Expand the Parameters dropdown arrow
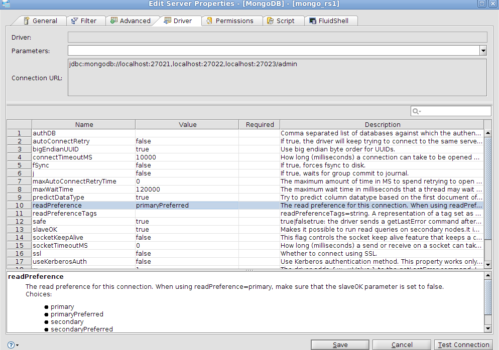Screen dimensions: 499x350 tap(483, 51)
